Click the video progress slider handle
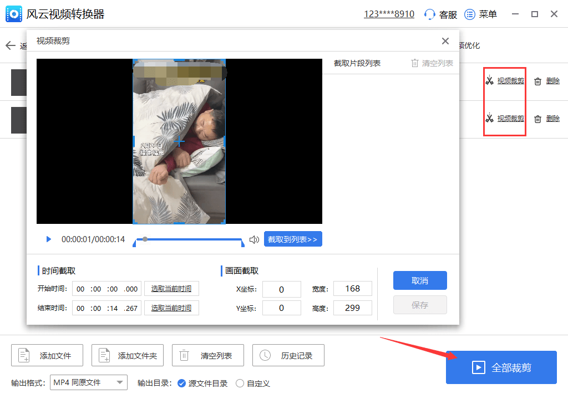The width and height of the screenshot is (568, 399). tap(145, 239)
